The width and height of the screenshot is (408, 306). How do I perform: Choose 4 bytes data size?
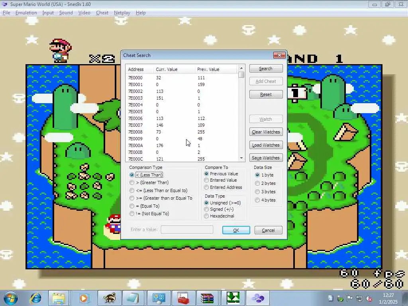(265, 200)
